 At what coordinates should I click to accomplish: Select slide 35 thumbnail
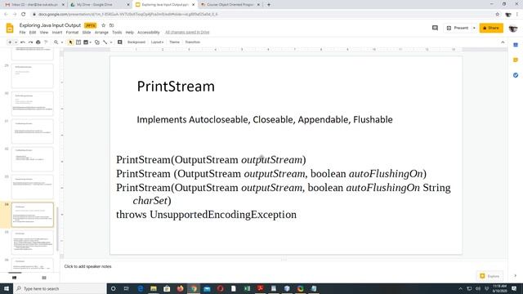point(33,243)
